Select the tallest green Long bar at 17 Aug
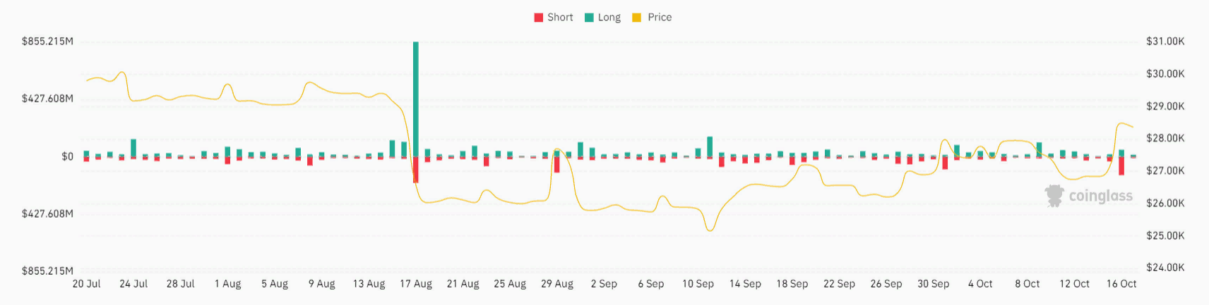Image resolution: width=1209 pixels, height=305 pixels. (x=416, y=99)
